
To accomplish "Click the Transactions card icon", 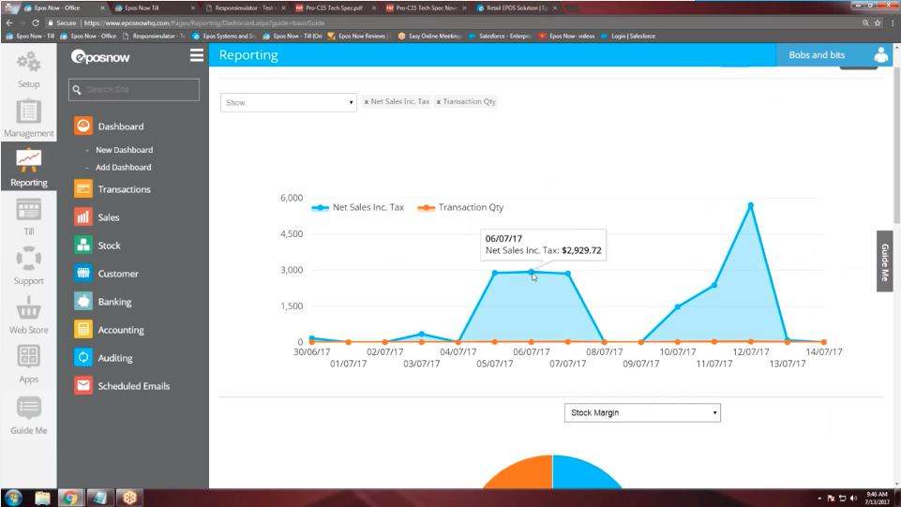I will click(83, 189).
